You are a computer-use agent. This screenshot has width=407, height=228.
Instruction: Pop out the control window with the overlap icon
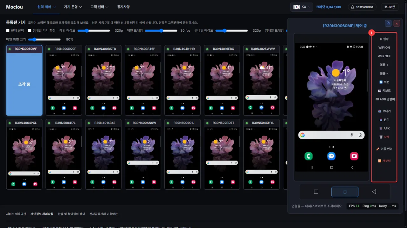tap(388, 23)
